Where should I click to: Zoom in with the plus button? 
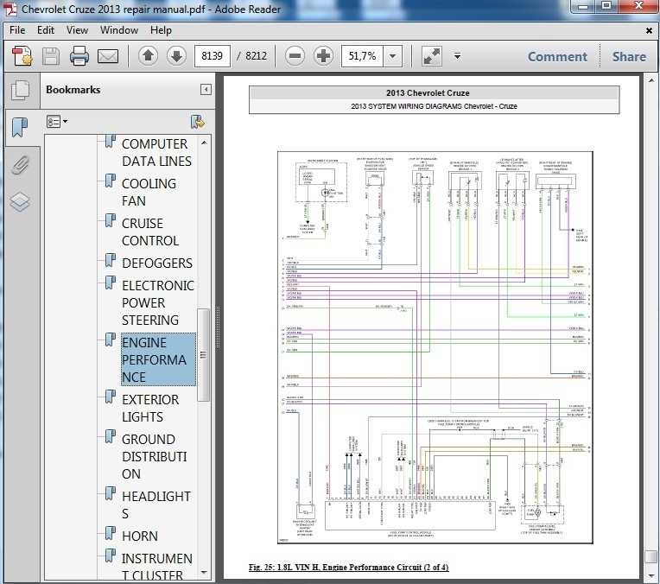(323, 57)
